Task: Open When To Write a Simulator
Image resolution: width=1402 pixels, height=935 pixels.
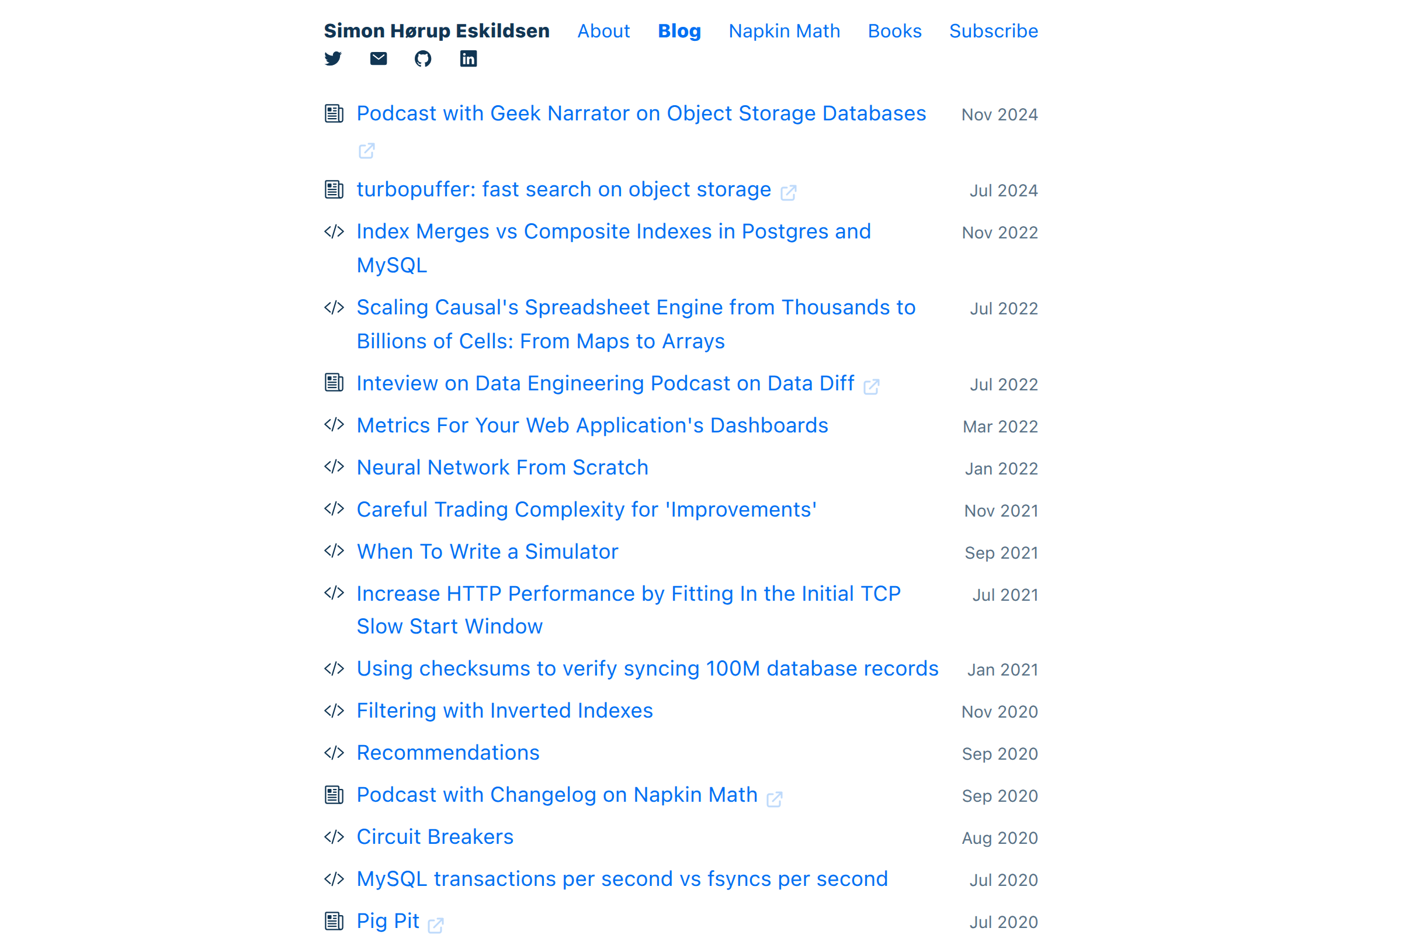Action: click(488, 552)
